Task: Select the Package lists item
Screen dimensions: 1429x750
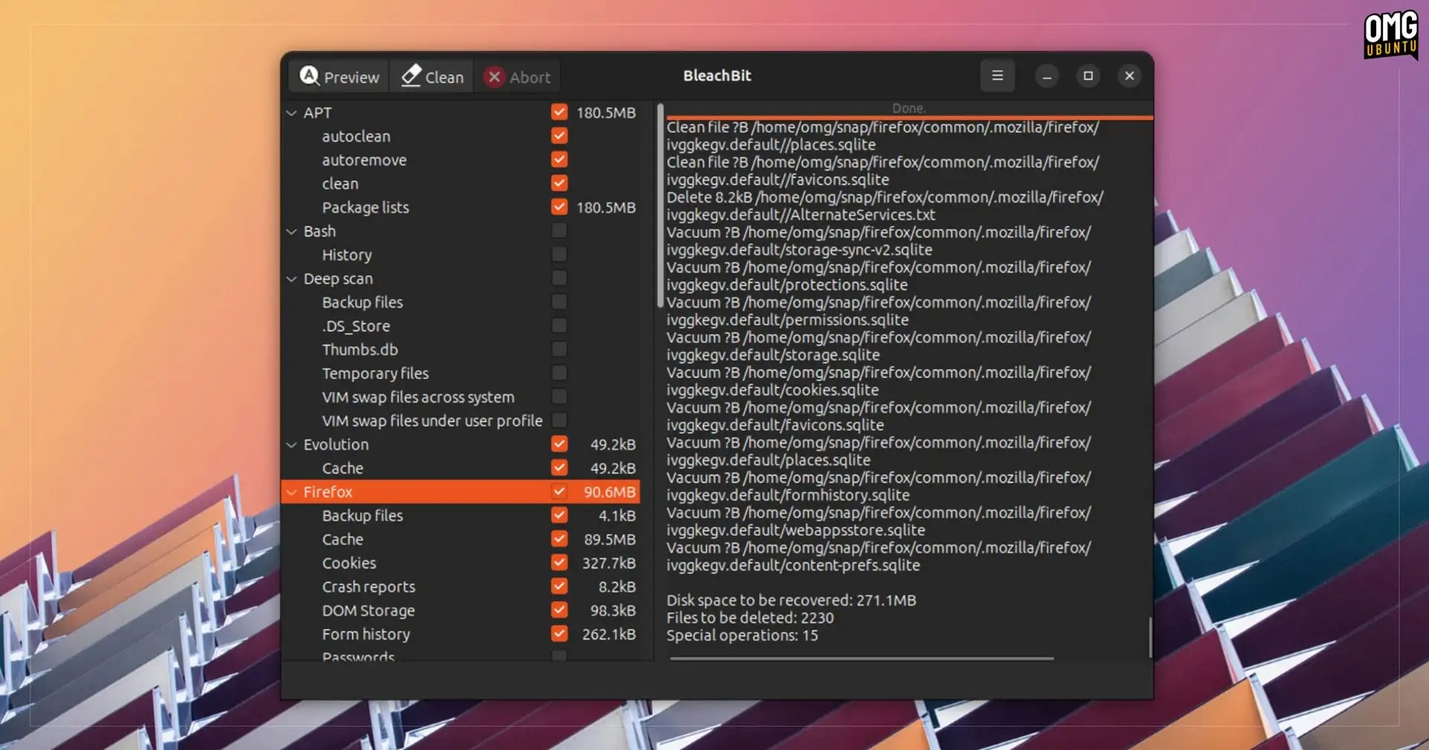Action: [365, 208]
